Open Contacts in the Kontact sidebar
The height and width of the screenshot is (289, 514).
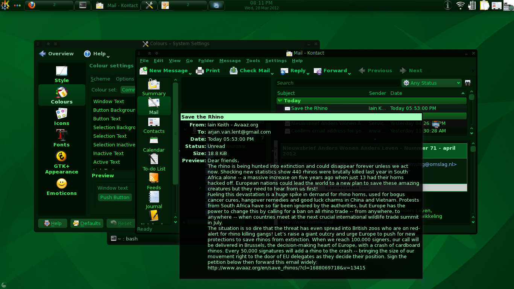[154, 125]
